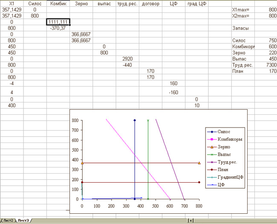Click the Зерно legend entry in chart
Viewport: 277px width, 224px height.
tap(219, 147)
